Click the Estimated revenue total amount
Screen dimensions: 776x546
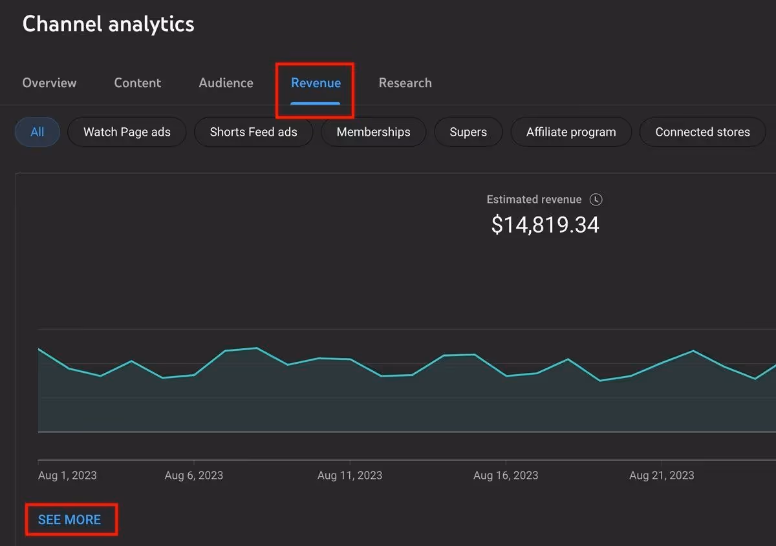[x=545, y=225]
